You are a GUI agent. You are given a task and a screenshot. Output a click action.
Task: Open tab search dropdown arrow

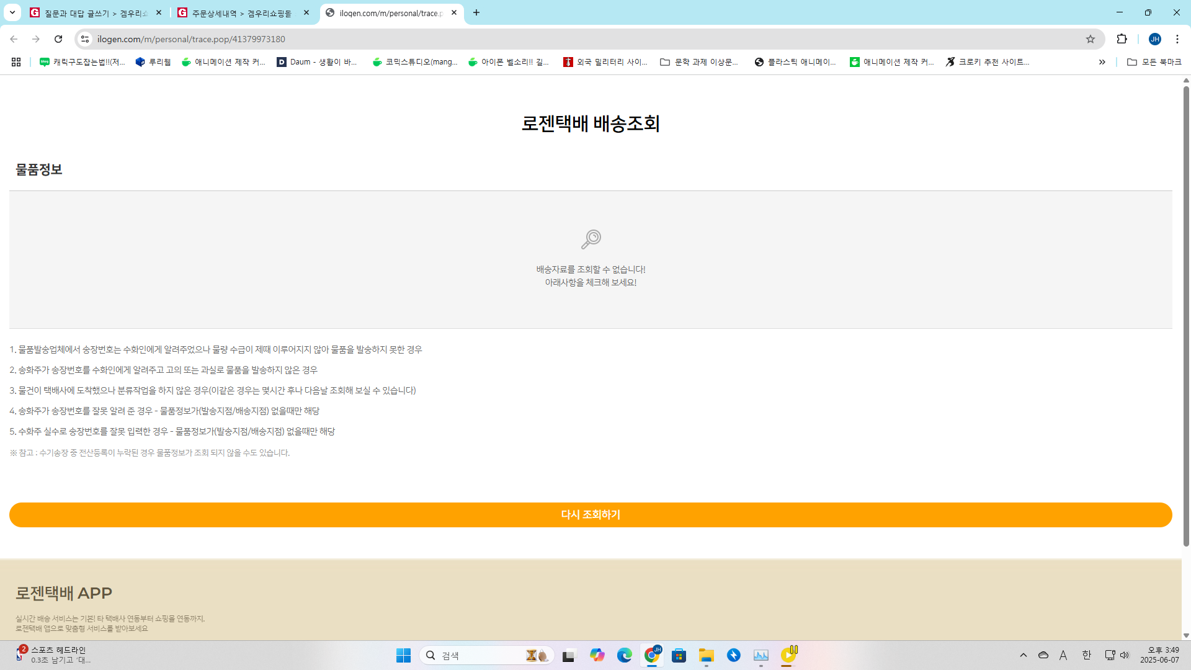pyautogui.click(x=12, y=12)
